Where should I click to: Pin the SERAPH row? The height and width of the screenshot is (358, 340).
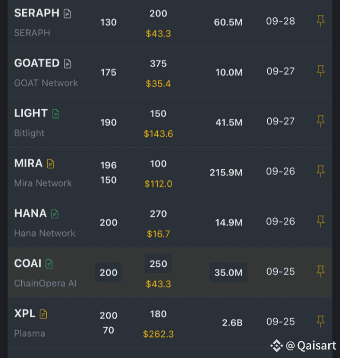321,21
